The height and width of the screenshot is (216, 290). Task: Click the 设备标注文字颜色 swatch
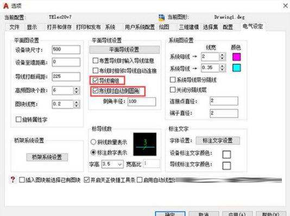tap(226, 155)
